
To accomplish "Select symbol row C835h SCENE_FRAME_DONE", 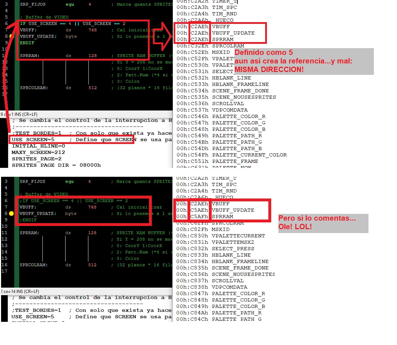I will coord(222,268).
